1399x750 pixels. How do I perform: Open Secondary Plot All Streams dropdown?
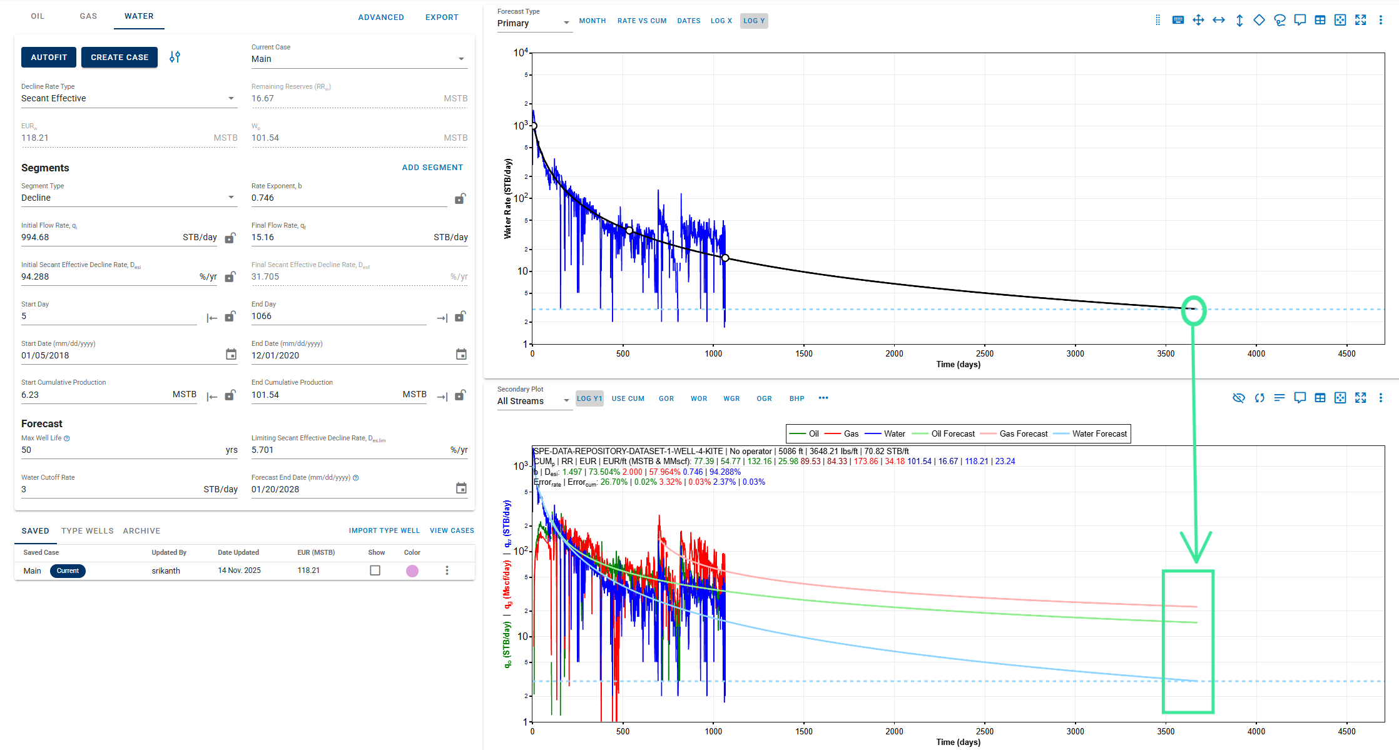click(x=534, y=401)
